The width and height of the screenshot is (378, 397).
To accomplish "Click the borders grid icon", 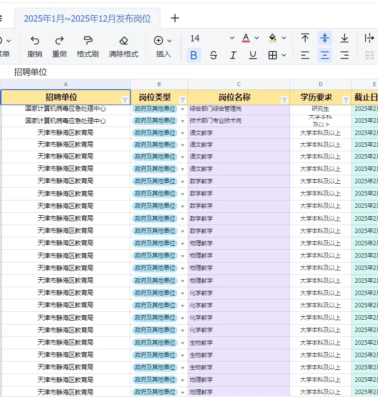I will click(x=273, y=55).
